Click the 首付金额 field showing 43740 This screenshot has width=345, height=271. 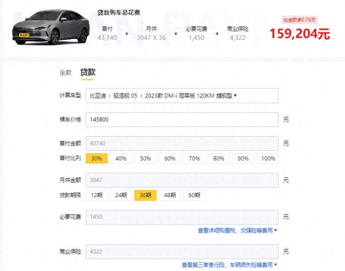(x=182, y=144)
